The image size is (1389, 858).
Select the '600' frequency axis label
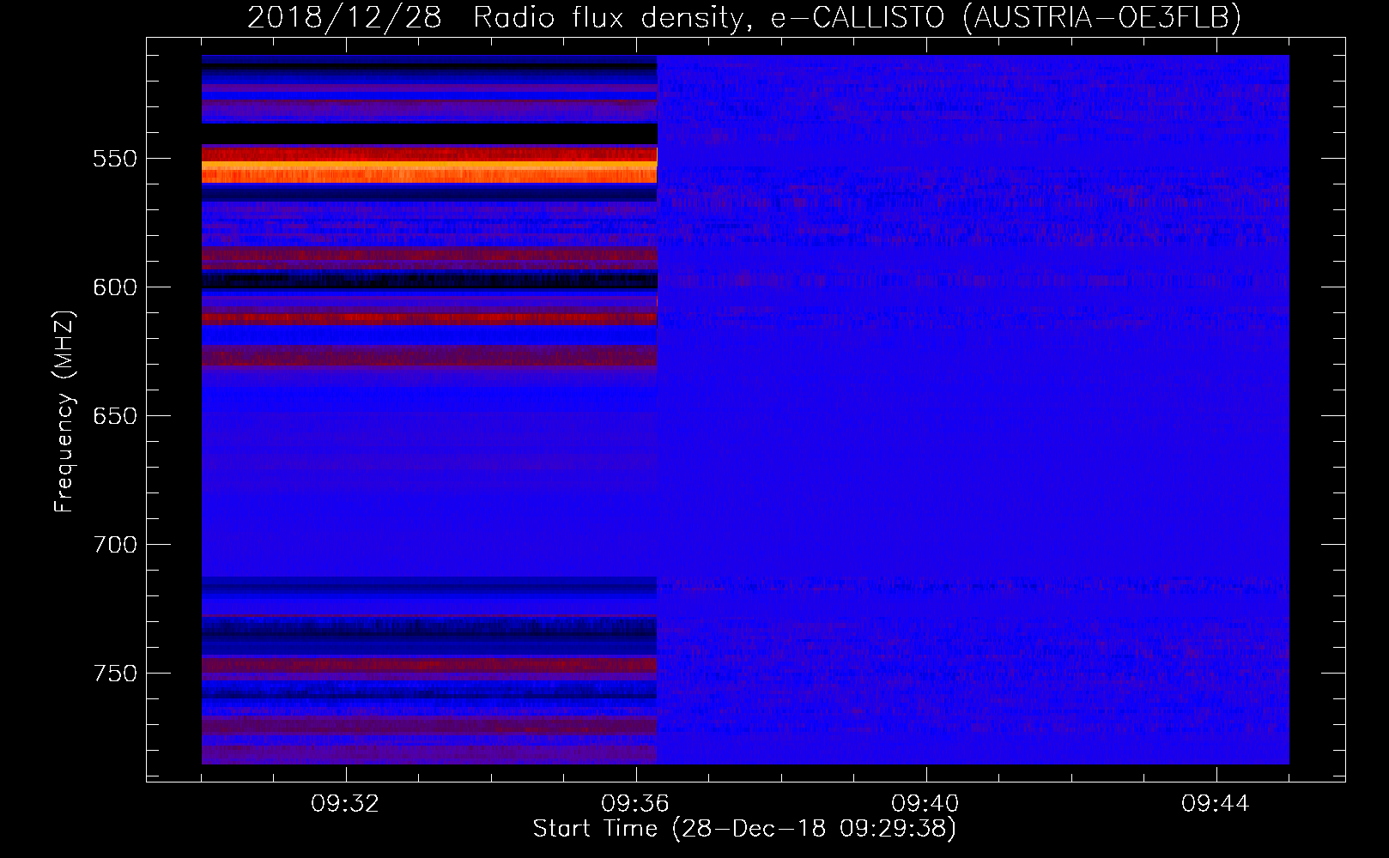tap(114, 287)
